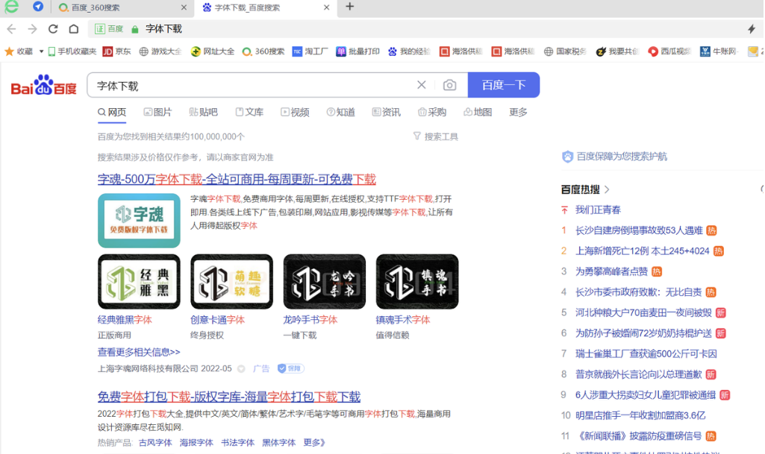This screenshot has height=454, width=765.
Task: Close the 百度_360搜索 tab
Action: click(x=184, y=7)
